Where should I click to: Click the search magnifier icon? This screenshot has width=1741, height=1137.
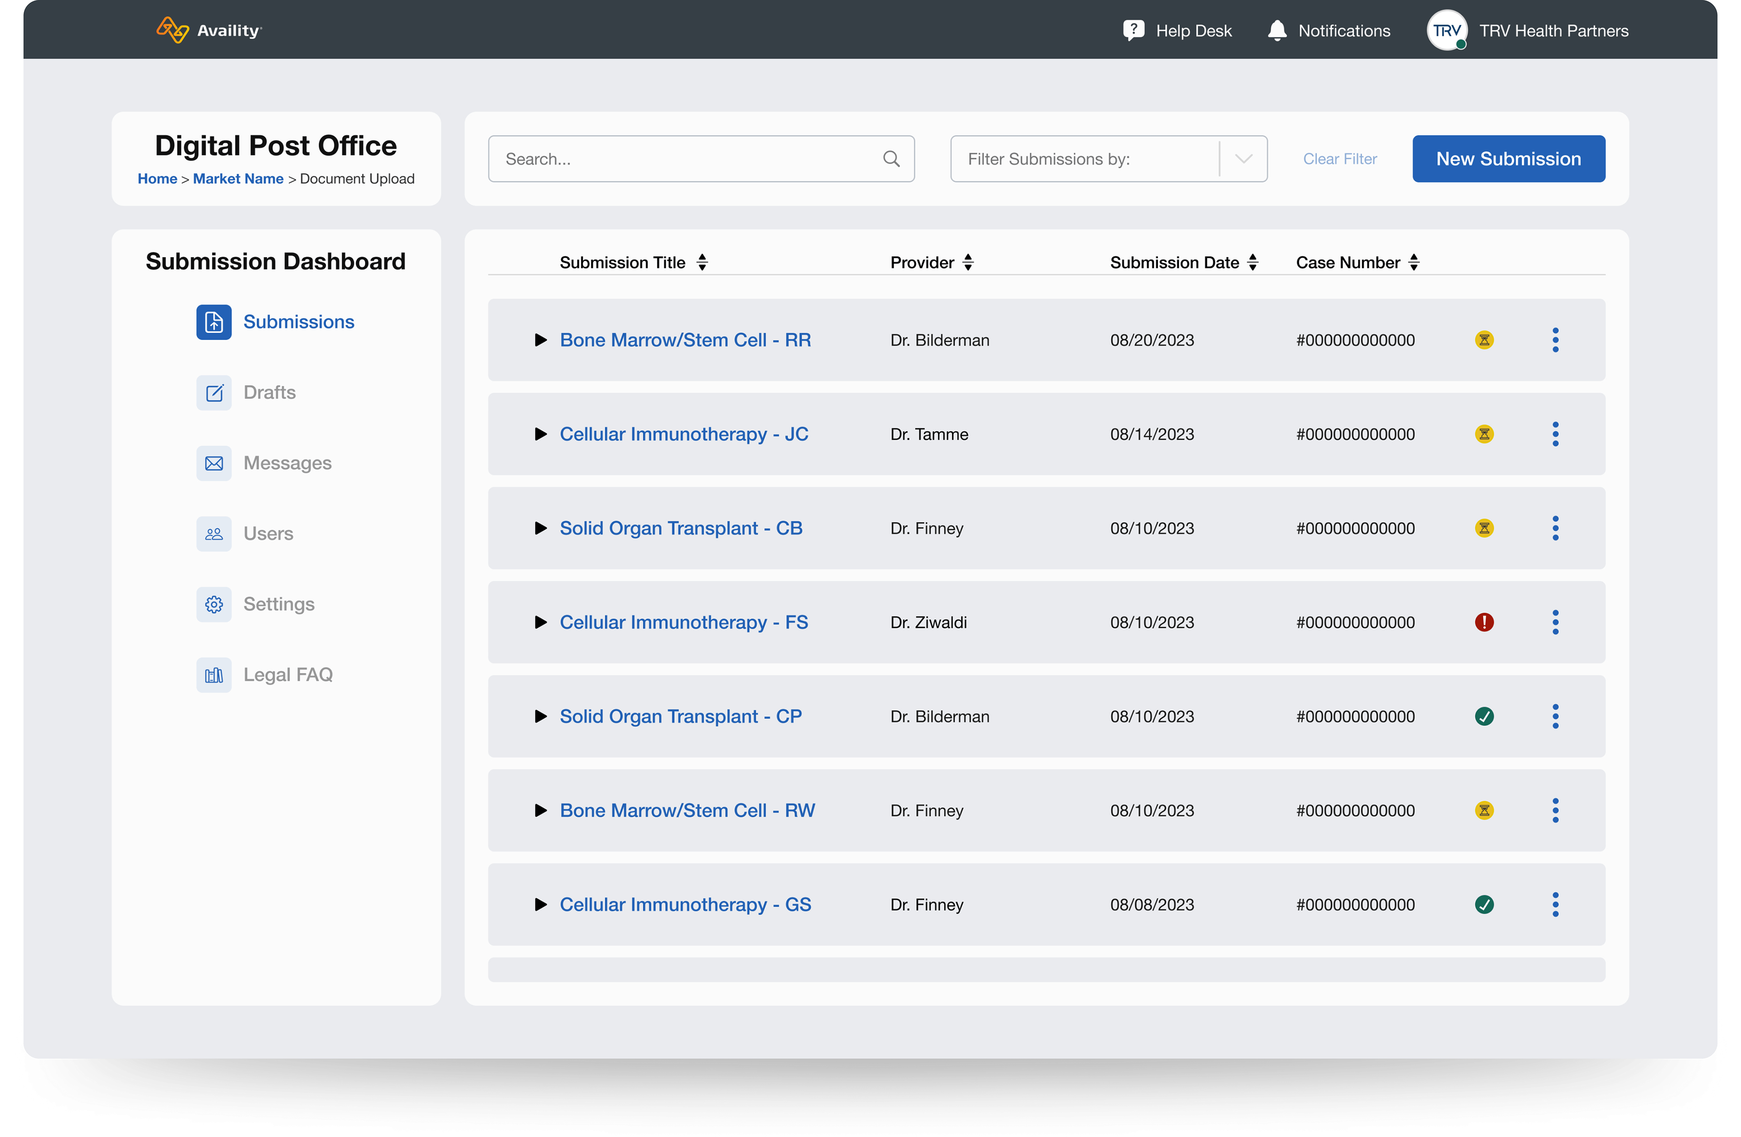click(891, 159)
